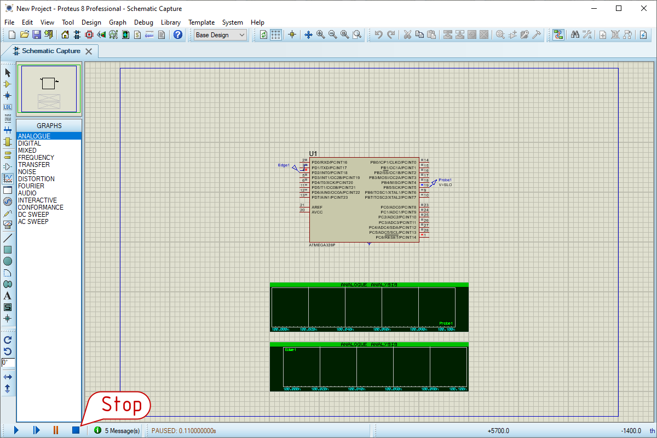Click the Wire Autorouter icon
Image resolution: width=657 pixels, height=438 pixels.
pos(558,34)
